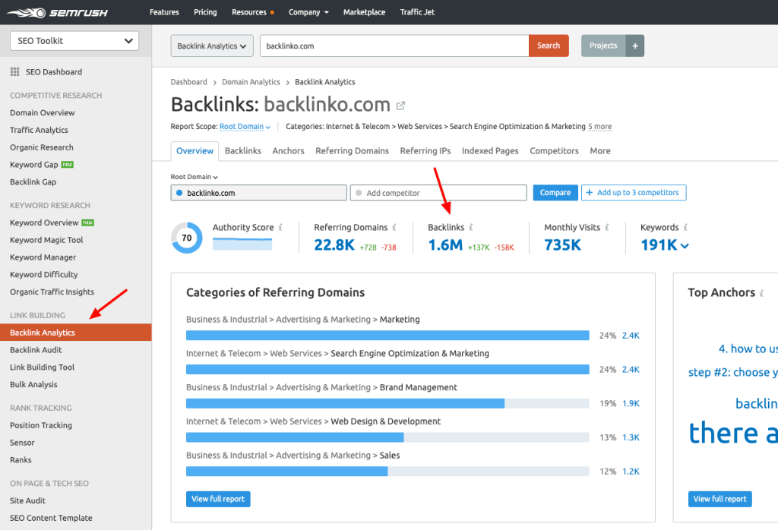Click the Add competitor input field
778x530 pixels.
[438, 192]
